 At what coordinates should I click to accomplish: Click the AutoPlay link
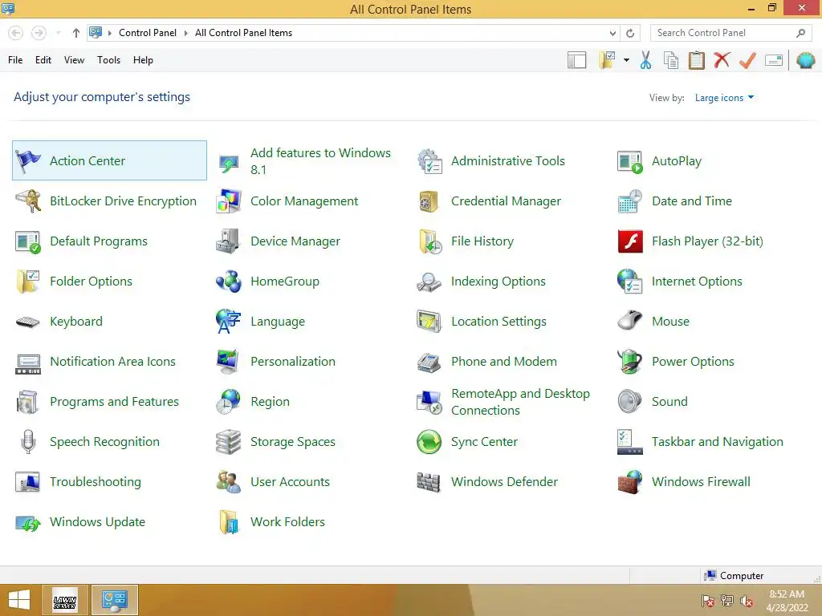click(x=676, y=161)
